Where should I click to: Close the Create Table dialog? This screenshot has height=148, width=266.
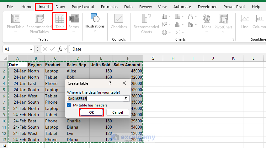[124, 83]
